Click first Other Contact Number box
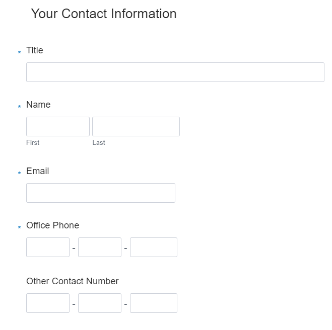 pos(48,303)
